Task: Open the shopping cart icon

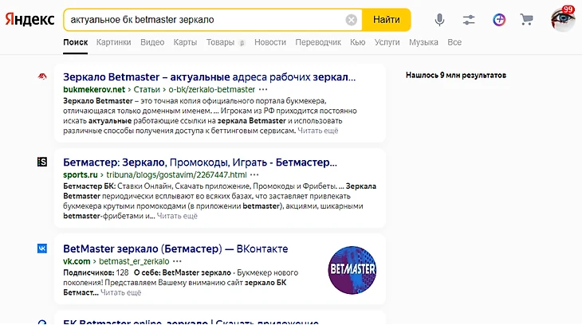Action: (526, 19)
